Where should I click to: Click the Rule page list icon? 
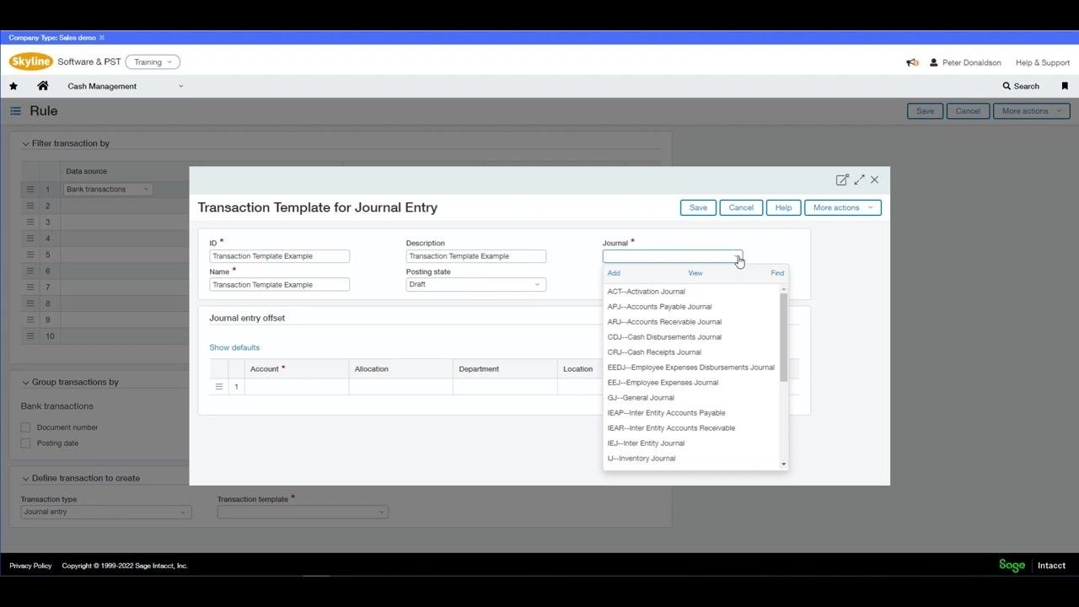point(15,111)
